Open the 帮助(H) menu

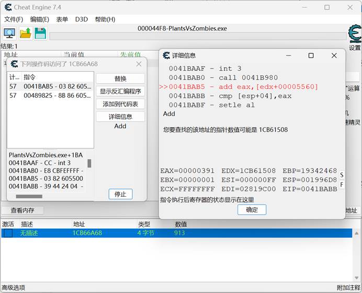click(x=105, y=19)
